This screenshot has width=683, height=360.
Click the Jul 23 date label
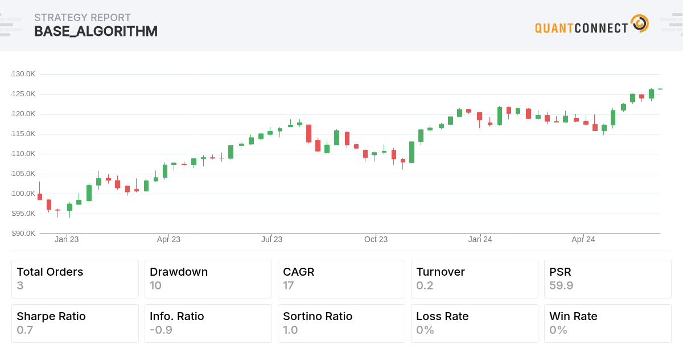[x=271, y=240]
